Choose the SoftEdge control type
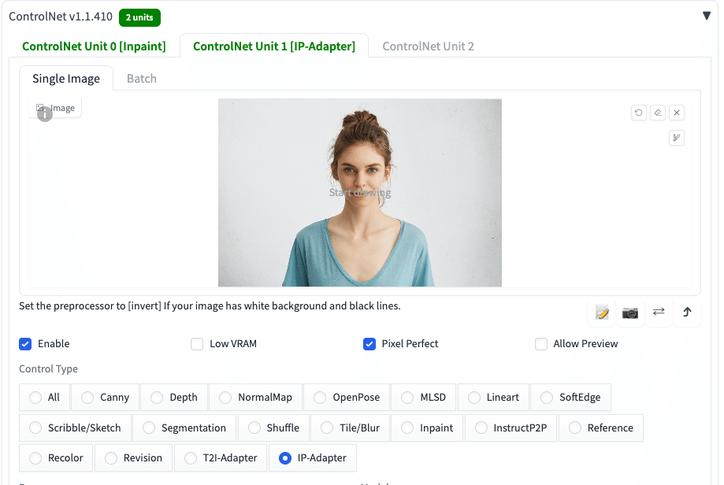Screen dimensions: 724x485 point(570,398)
